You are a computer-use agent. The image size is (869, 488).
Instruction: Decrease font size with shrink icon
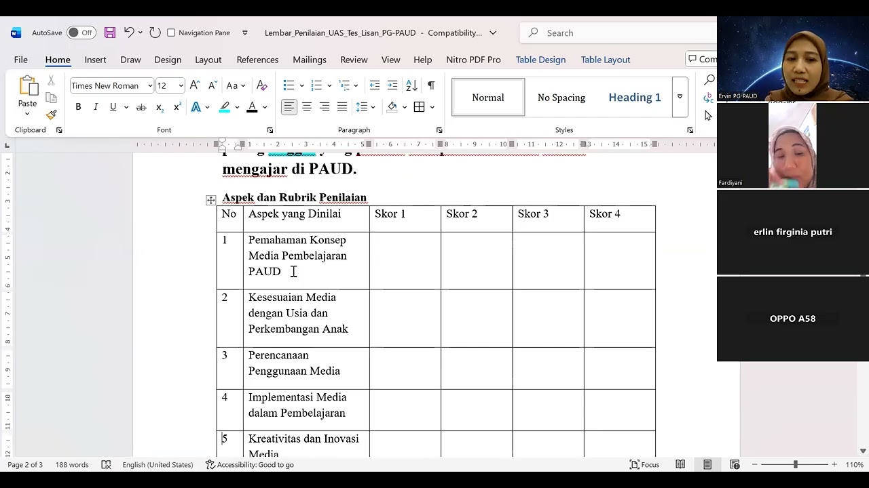coord(212,85)
